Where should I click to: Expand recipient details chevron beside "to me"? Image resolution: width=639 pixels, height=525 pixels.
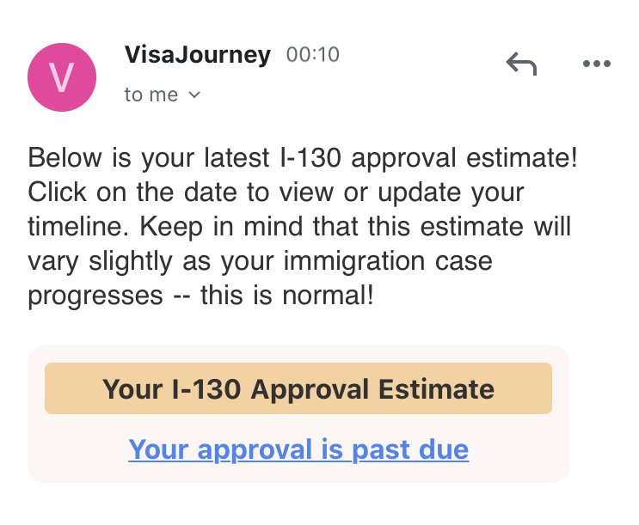(x=194, y=95)
